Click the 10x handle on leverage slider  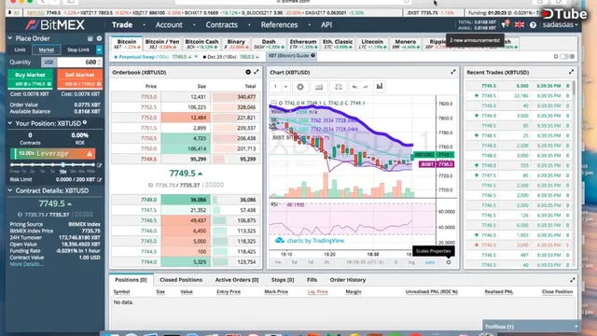pyautogui.click(x=62, y=165)
